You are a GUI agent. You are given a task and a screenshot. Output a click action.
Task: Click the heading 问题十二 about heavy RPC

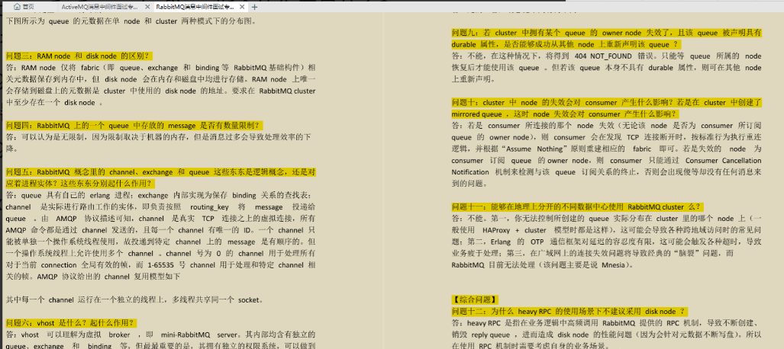pos(569,311)
